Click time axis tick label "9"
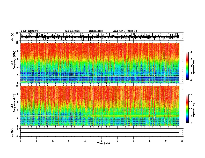 pyautogui.click(x=166, y=141)
